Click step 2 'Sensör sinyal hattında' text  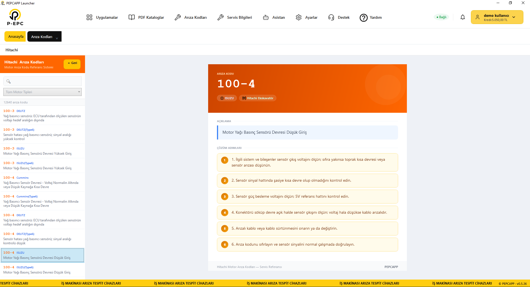(x=291, y=181)
